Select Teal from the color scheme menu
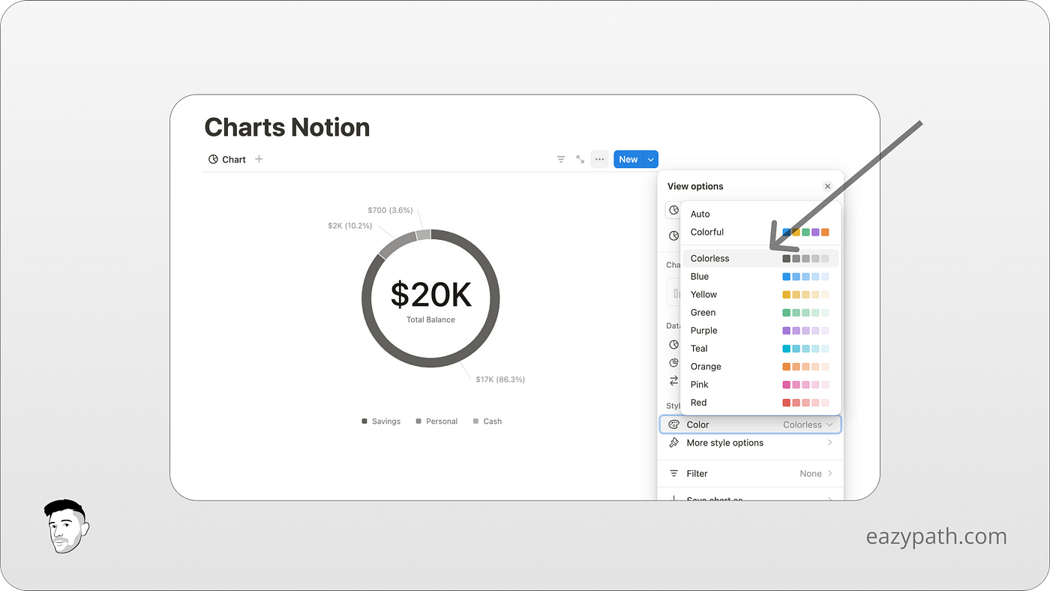Image resolution: width=1050 pixels, height=591 pixels. click(698, 348)
